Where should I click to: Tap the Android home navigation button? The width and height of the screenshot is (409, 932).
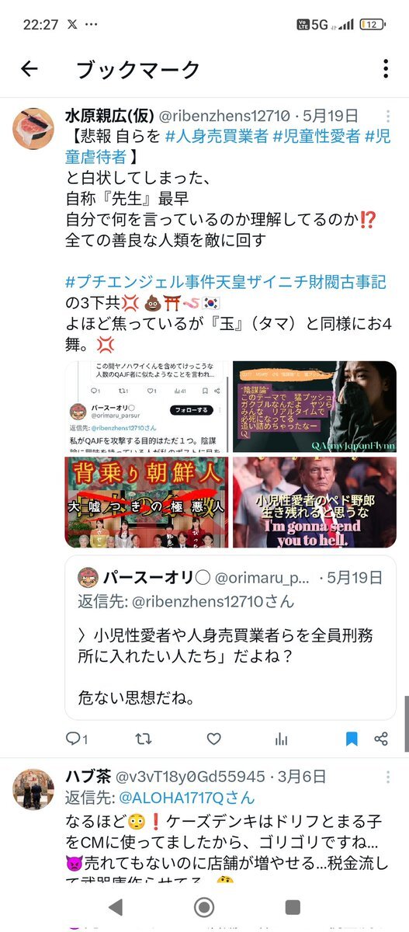coord(204,906)
